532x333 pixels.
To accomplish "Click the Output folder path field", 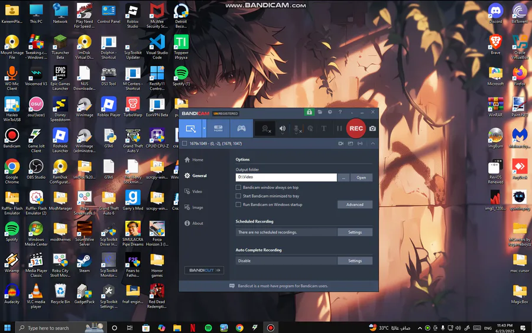I will pyautogui.click(x=286, y=177).
